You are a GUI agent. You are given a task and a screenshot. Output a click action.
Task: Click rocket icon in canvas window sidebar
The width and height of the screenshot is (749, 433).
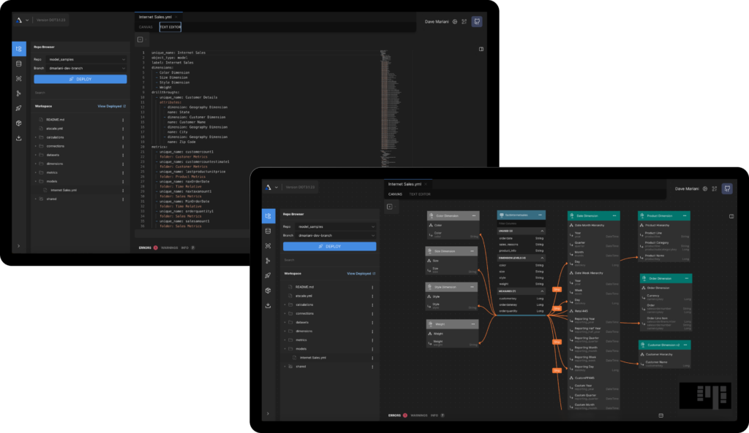[268, 275]
